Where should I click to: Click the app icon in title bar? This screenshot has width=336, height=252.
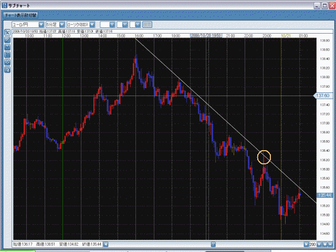tap(4, 5)
